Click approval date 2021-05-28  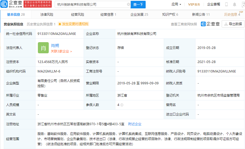click(207, 62)
